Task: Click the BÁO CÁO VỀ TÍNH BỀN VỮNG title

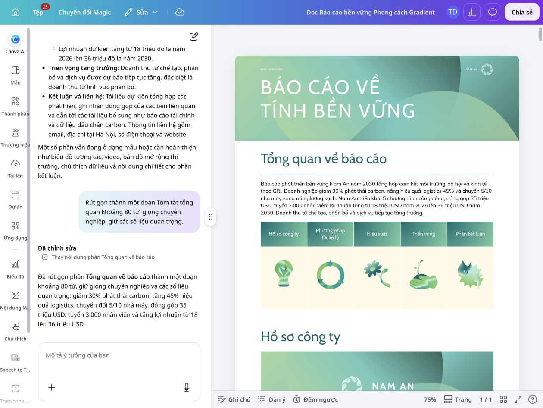Action: click(x=338, y=99)
